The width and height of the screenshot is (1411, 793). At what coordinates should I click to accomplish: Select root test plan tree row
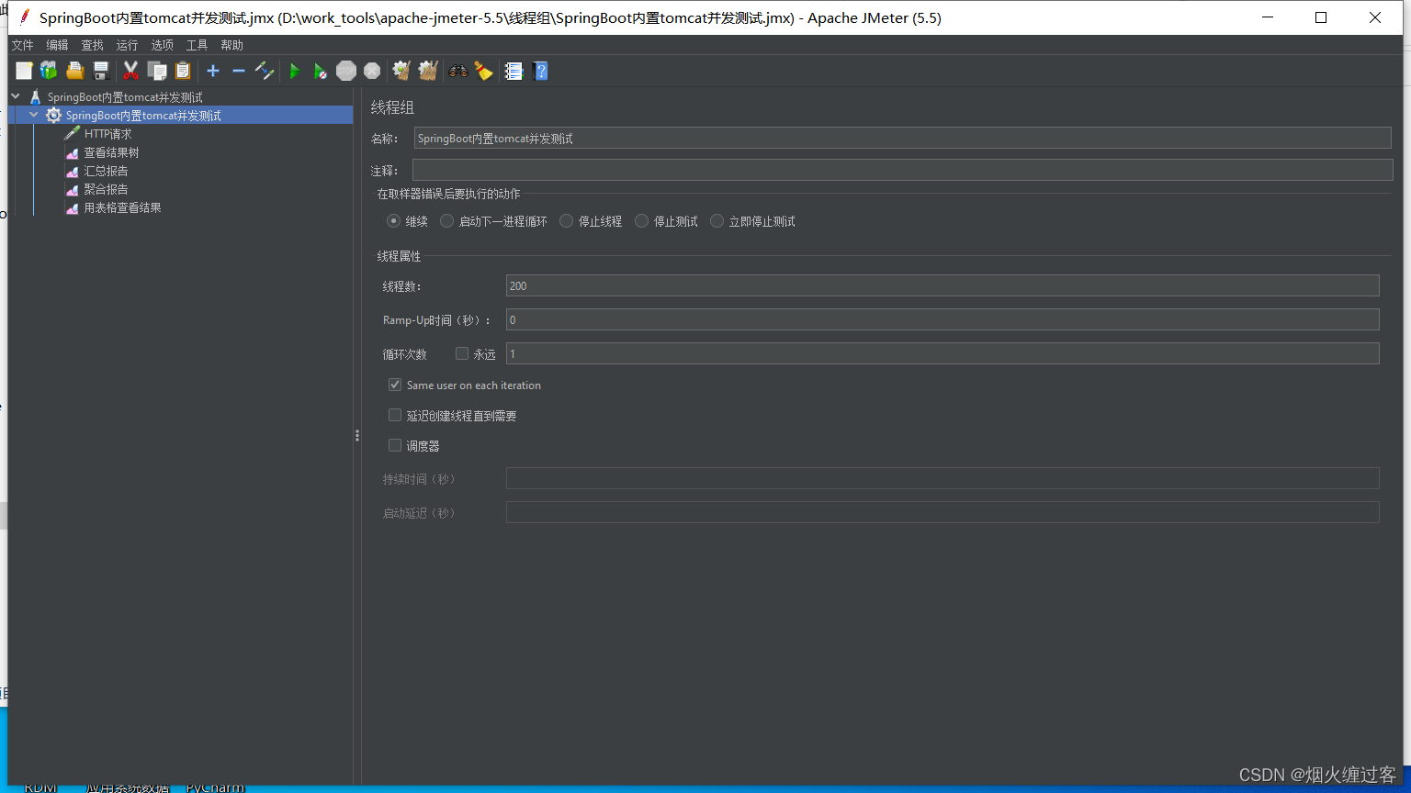(125, 96)
